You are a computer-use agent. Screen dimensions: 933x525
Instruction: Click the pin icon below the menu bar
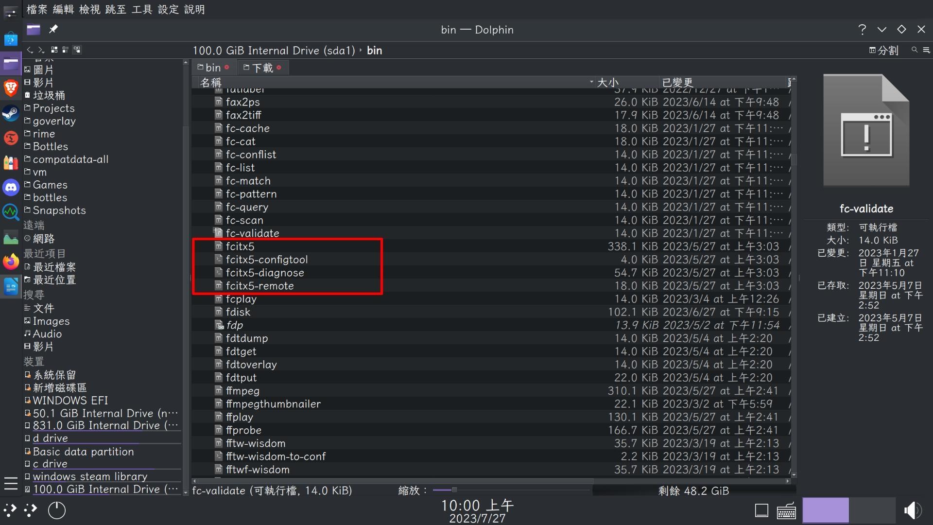(x=53, y=29)
